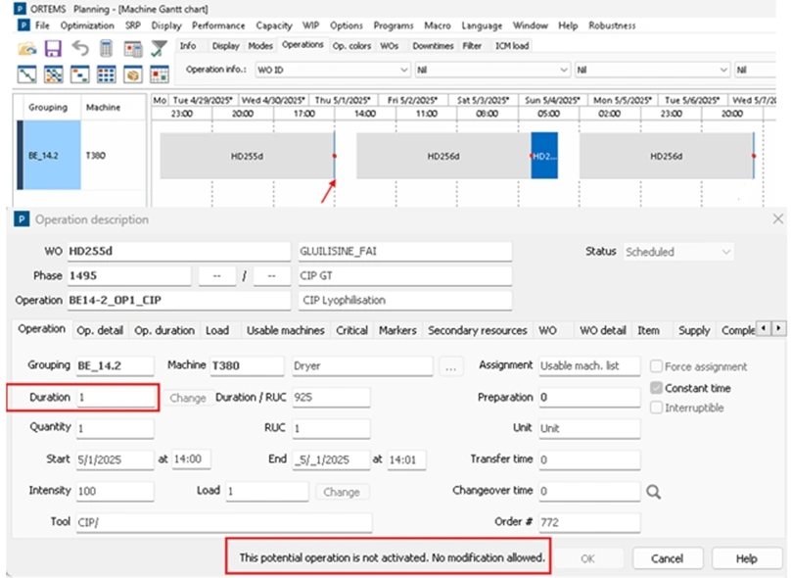Click the Operation description dialog P icon
Screen dimensions: 792x578
click(22, 219)
